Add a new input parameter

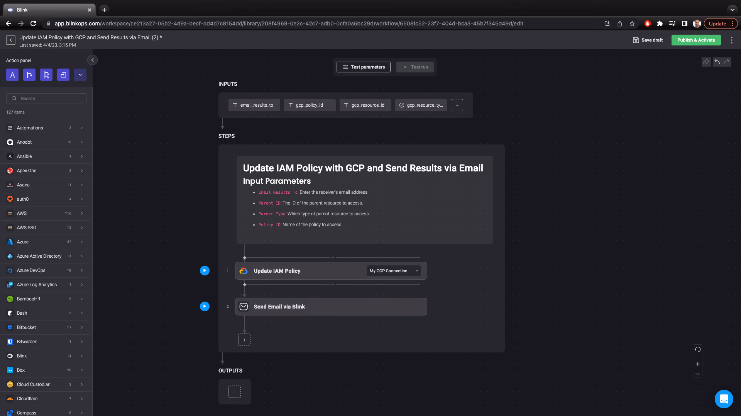(457, 105)
